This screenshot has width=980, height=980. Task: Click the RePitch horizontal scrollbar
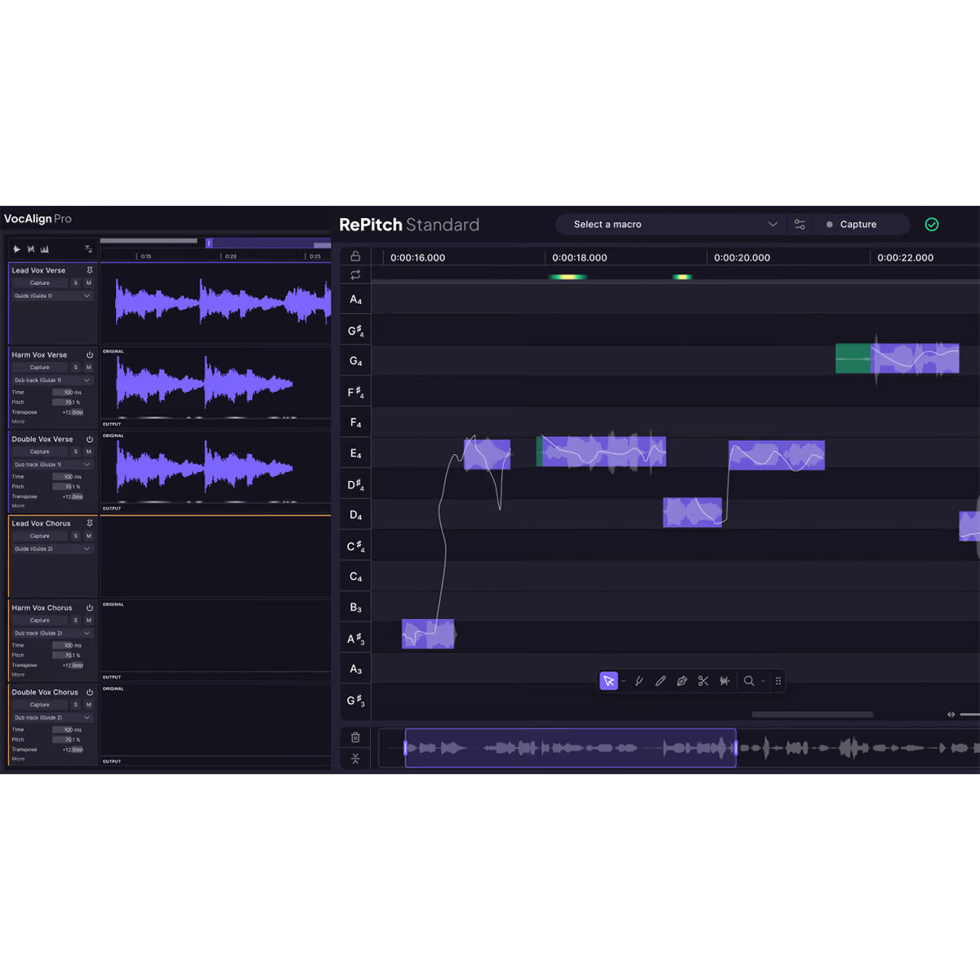pos(813,715)
